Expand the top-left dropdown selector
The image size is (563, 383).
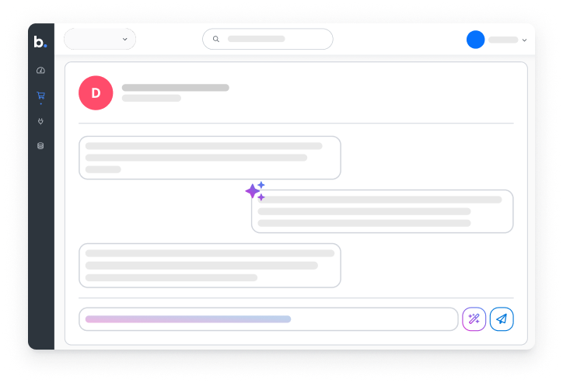pos(100,39)
